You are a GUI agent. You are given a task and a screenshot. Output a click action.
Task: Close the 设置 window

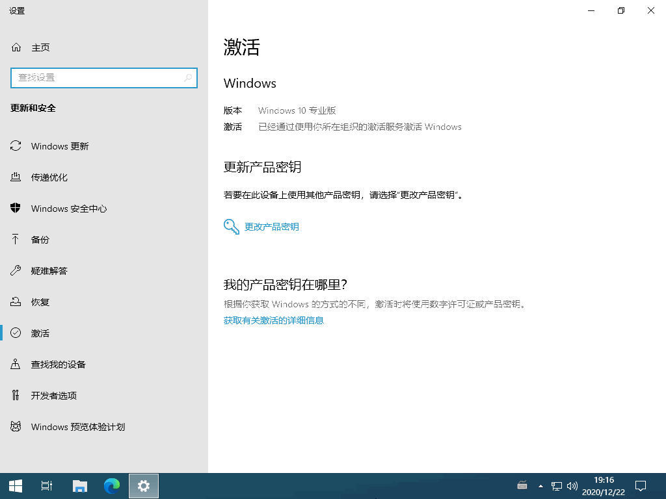pos(650,10)
